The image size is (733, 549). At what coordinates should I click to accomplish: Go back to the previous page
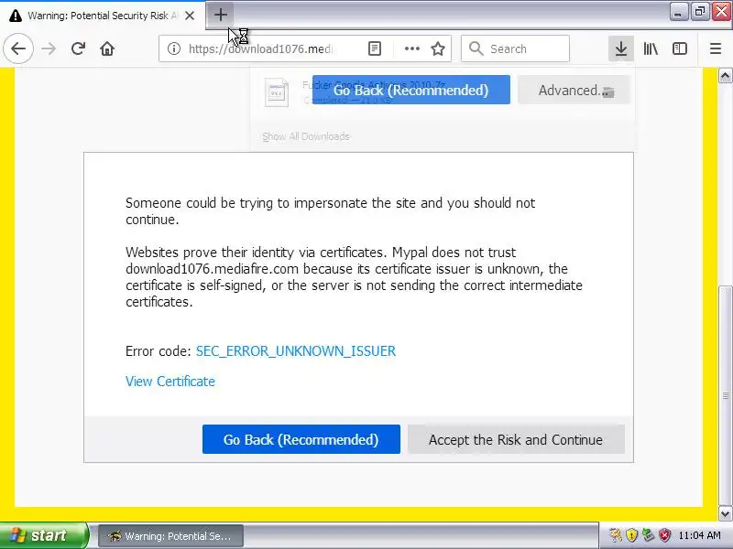click(18, 48)
